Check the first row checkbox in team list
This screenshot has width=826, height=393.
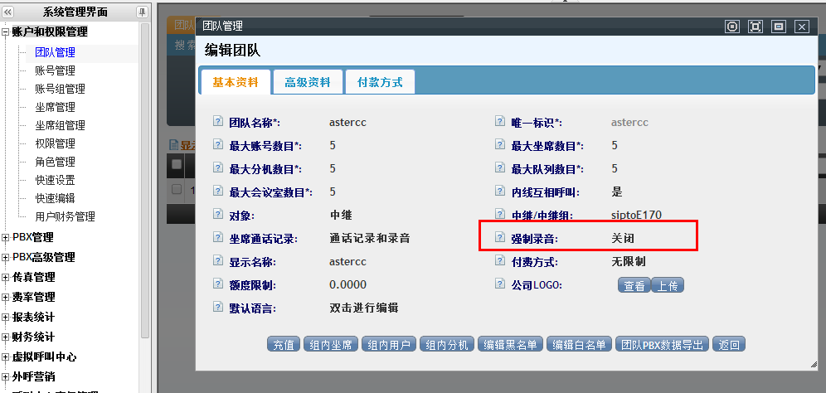[177, 189]
